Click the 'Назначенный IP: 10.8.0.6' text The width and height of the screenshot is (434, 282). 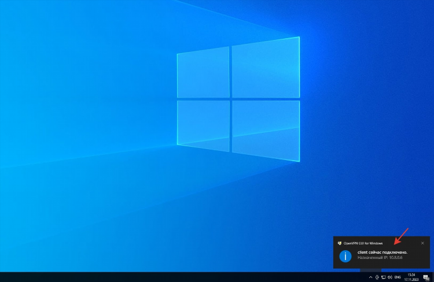click(380, 258)
